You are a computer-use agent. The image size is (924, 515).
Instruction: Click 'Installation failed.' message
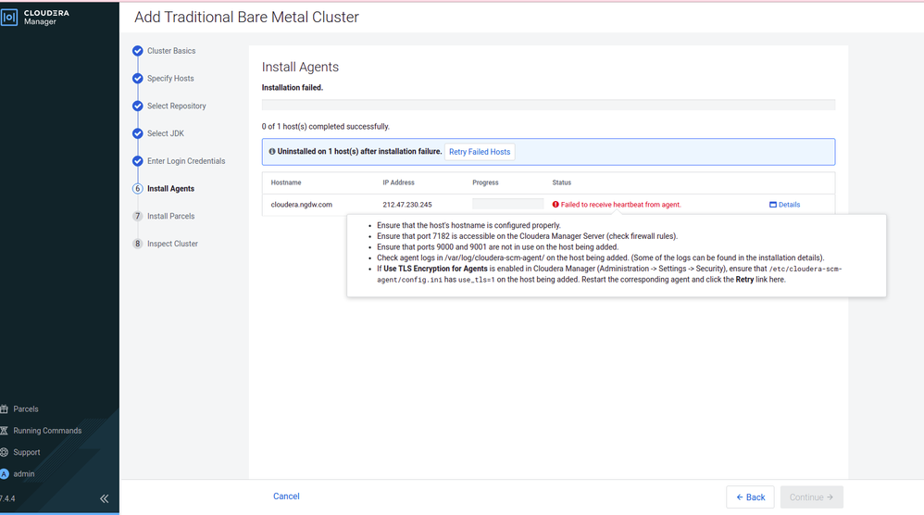[293, 87]
